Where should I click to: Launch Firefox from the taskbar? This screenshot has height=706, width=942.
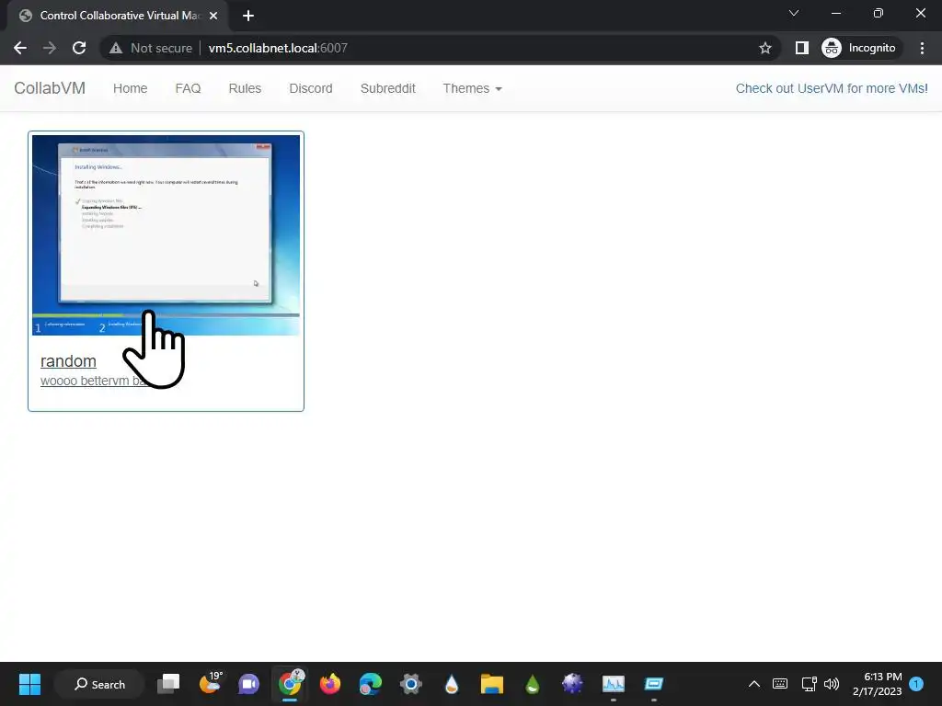[330, 684]
